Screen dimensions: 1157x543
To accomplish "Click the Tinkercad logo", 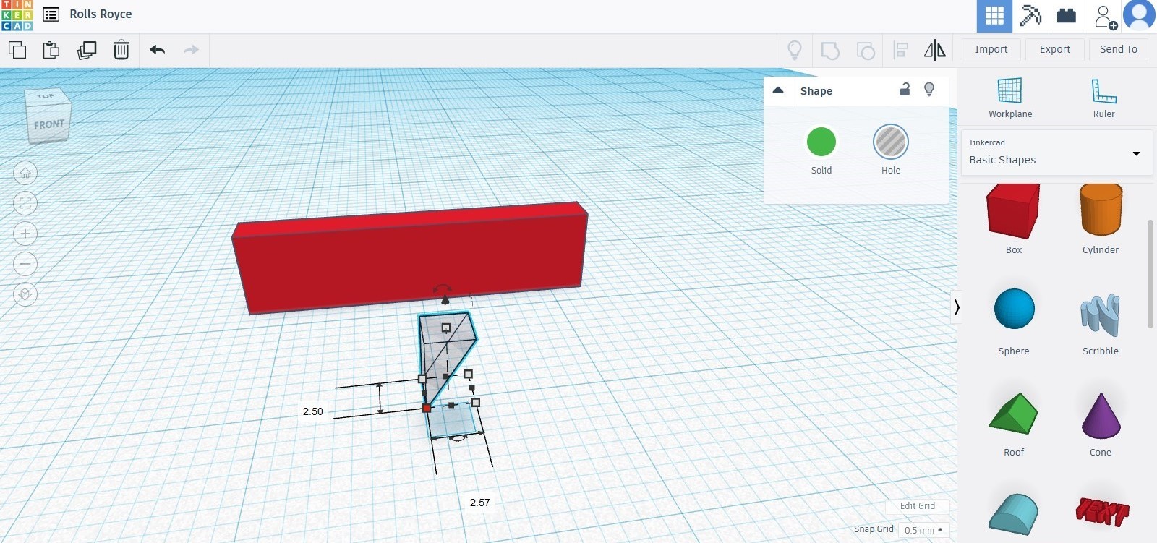I will 17,15.
